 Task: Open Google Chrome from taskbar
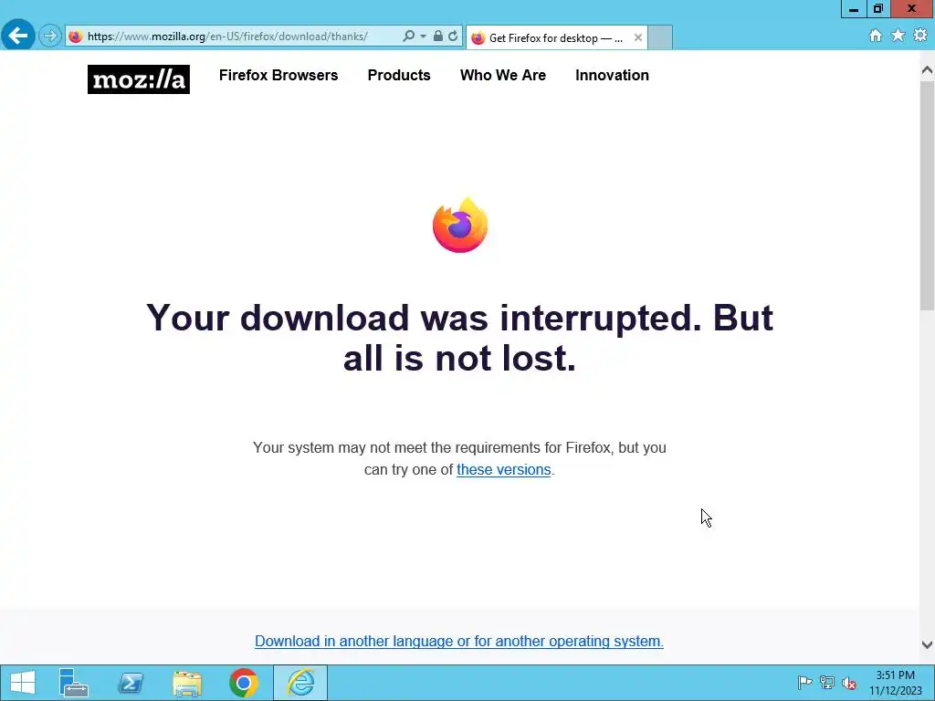(243, 683)
